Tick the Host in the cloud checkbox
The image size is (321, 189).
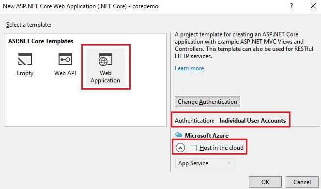(x=193, y=148)
